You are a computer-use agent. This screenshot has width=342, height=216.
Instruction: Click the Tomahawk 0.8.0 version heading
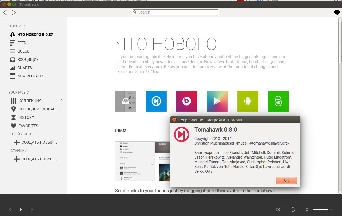click(216, 129)
